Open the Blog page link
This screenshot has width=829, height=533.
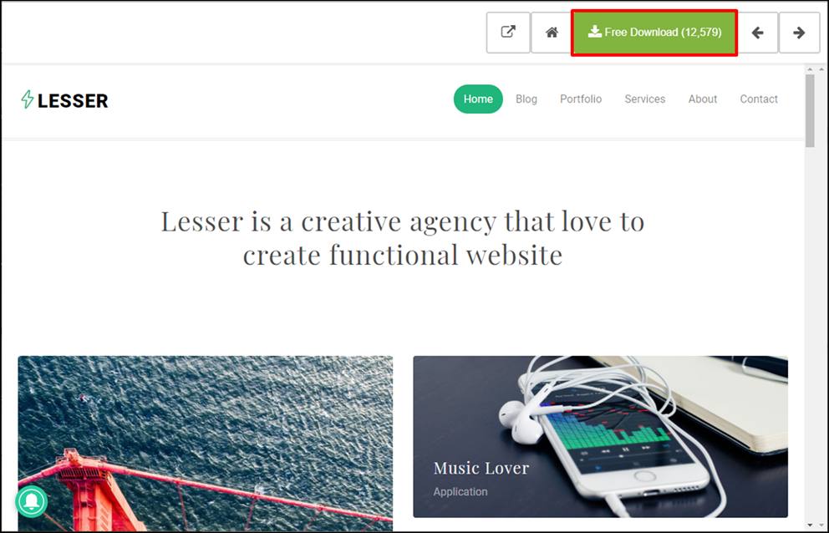(x=526, y=99)
